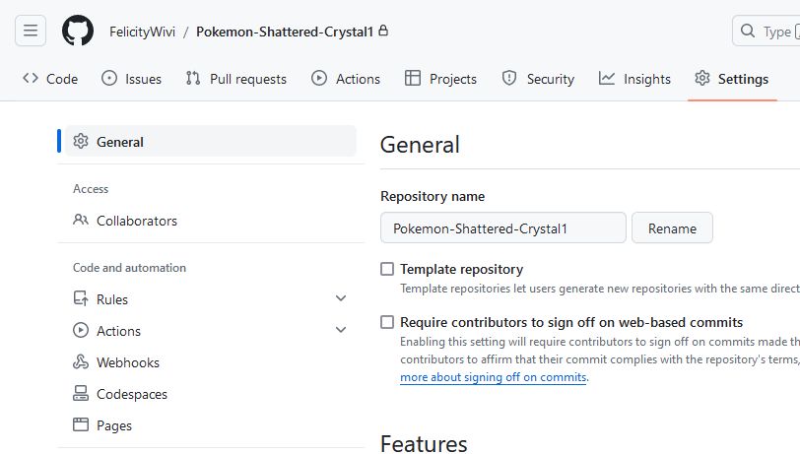The height and width of the screenshot is (454, 800).
Task: Go to the Pull requests tab
Action: tap(236, 79)
